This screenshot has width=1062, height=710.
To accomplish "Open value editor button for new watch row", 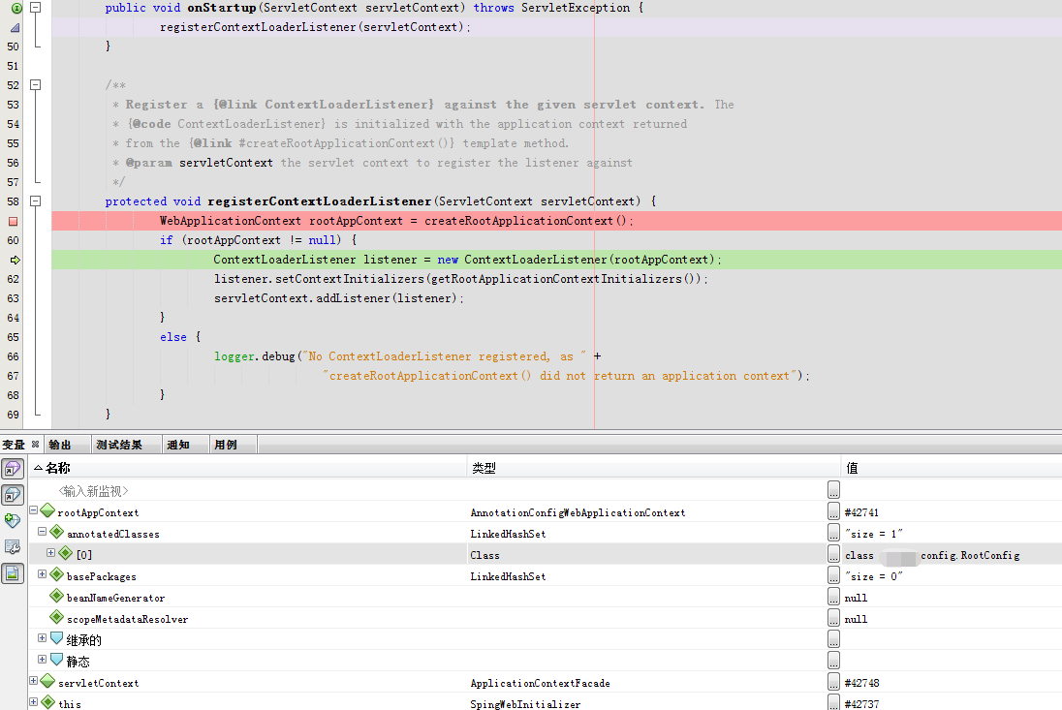I will pos(833,490).
